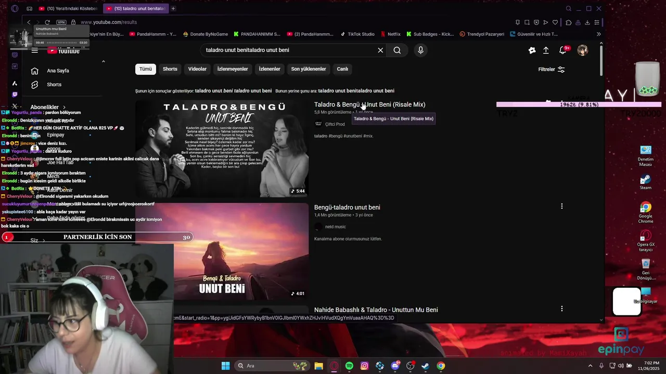
Task: Open the Opera player icon in toolbar
Action: [545, 22]
